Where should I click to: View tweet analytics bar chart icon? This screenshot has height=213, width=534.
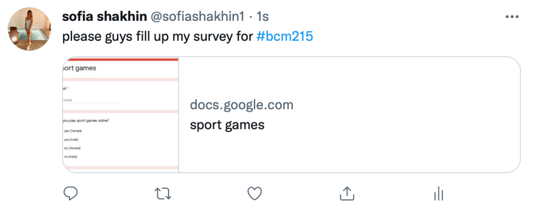point(437,194)
